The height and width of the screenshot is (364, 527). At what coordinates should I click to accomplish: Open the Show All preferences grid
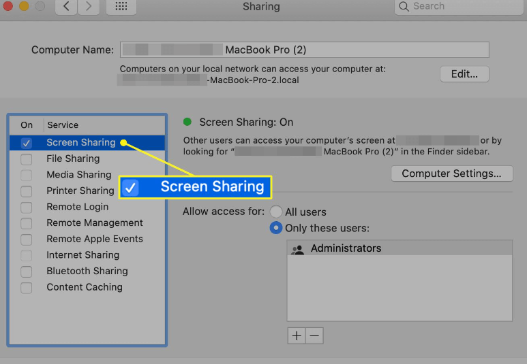pyautogui.click(x=121, y=6)
